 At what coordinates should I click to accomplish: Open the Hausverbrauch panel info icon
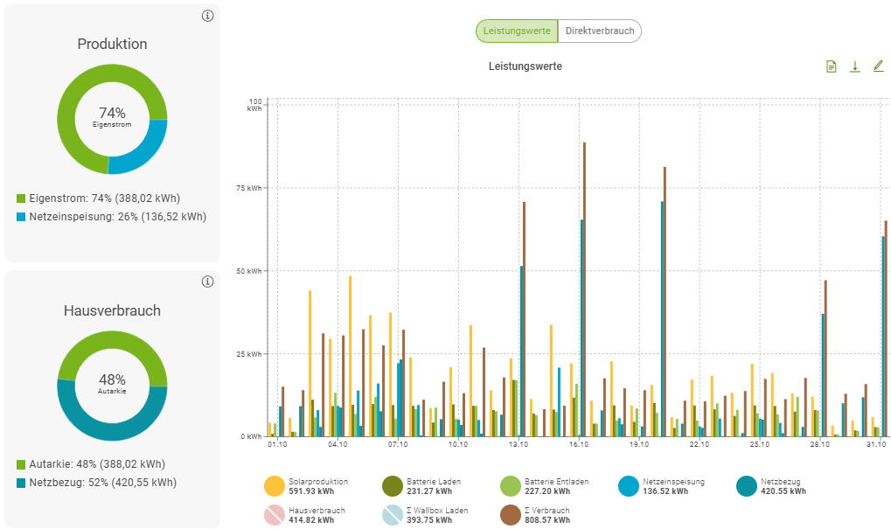(x=207, y=282)
